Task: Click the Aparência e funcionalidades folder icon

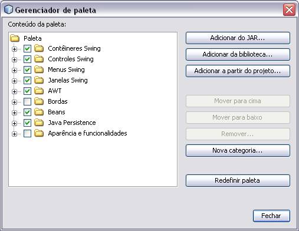Action: [39, 133]
